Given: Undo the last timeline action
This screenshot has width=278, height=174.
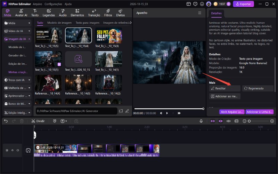Looking at the screenshot, I should (x=6, y=121).
